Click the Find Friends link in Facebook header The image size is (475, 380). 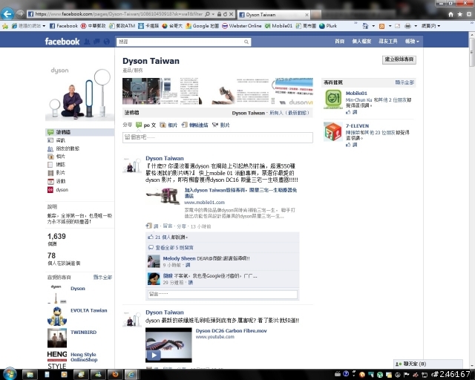(x=387, y=42)
